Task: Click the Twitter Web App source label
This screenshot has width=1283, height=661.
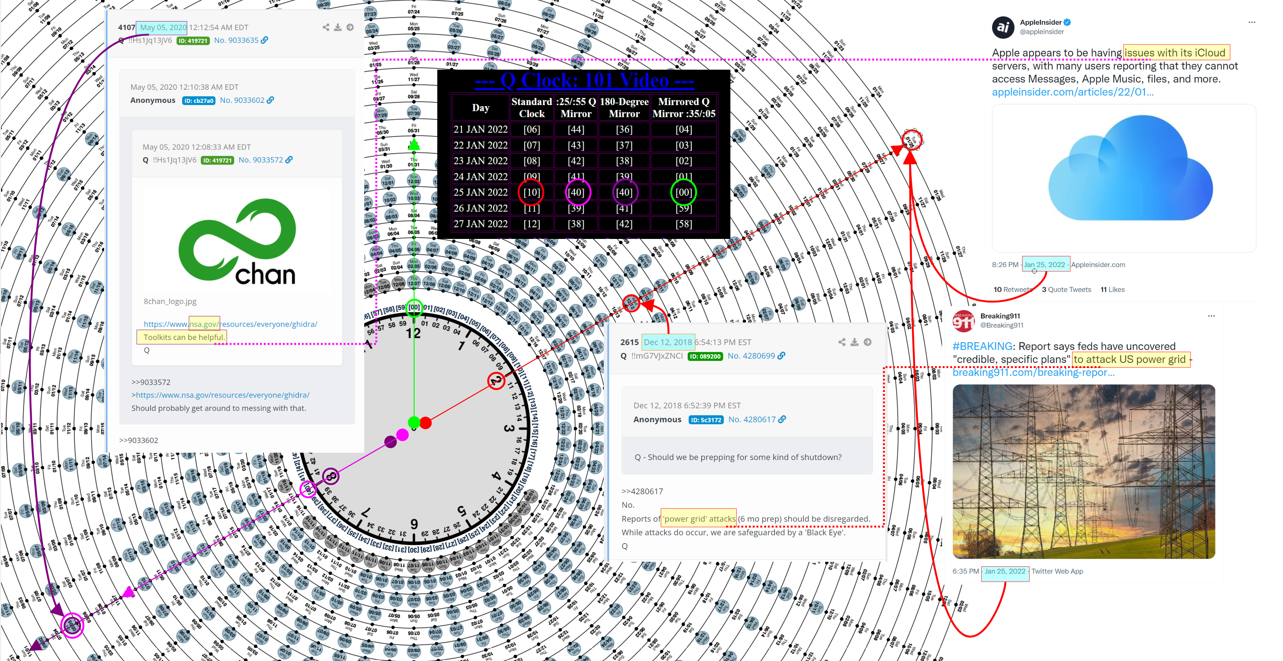Action: (x=1057, y=571)
